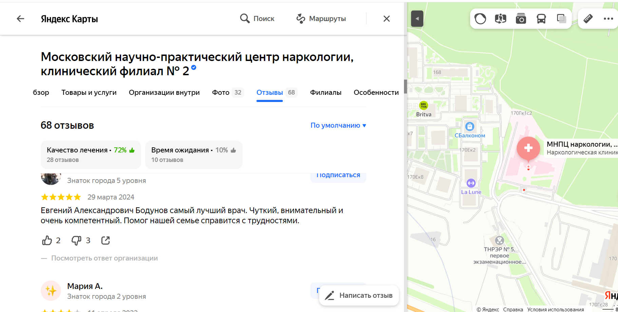This screenshot has height=312, width=618.
Task: Click the panel vertical scrollbar thumb
Action: 405,87
